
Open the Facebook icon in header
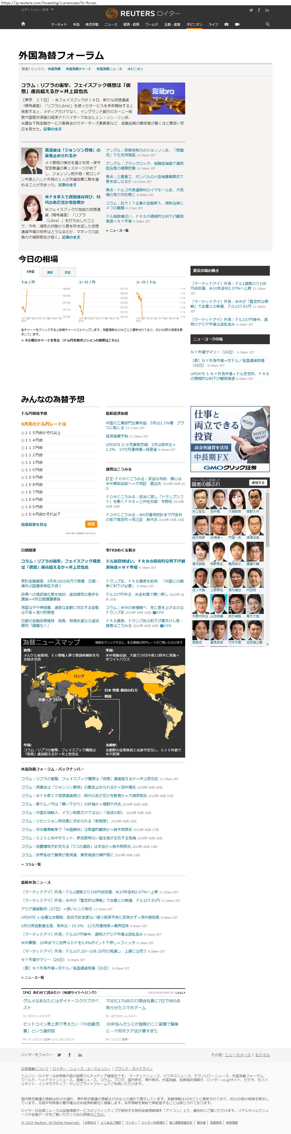259,10
